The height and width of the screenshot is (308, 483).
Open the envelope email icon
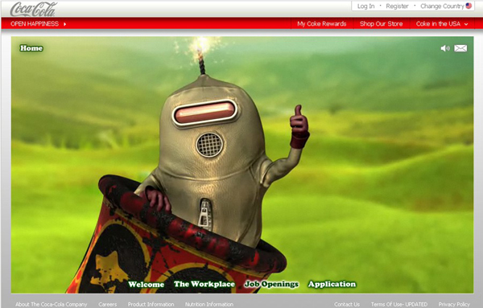click(460, 48)
